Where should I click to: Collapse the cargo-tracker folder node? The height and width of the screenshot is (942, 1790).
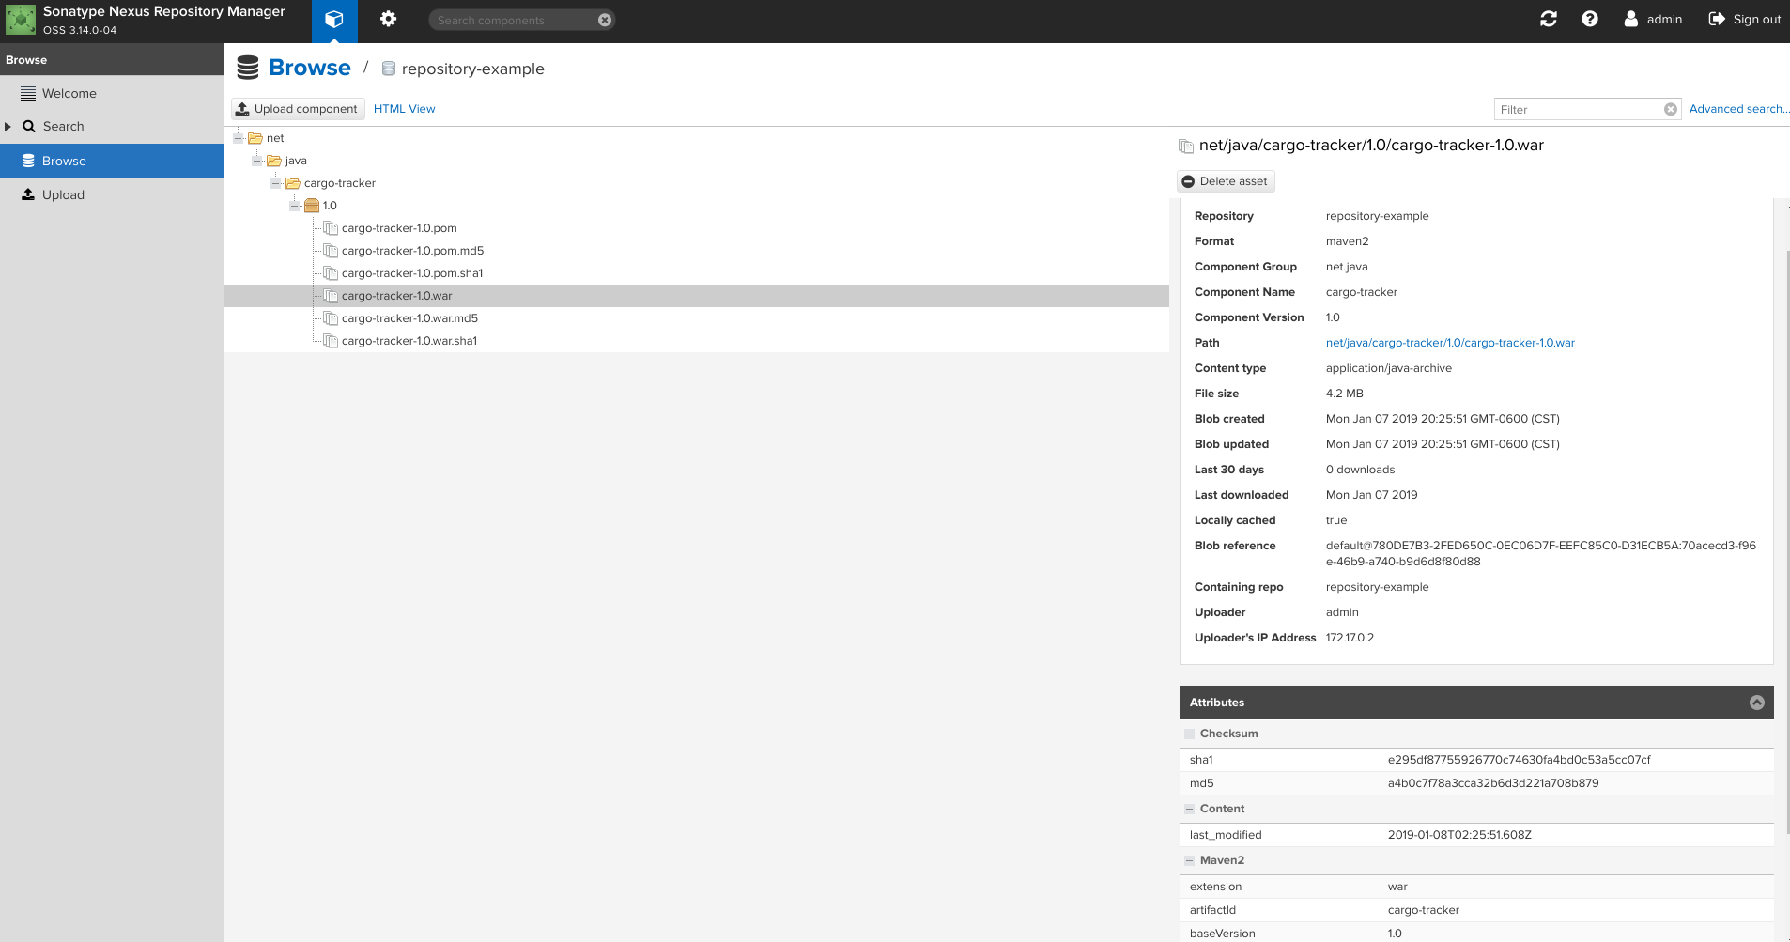tap(276, 183)
